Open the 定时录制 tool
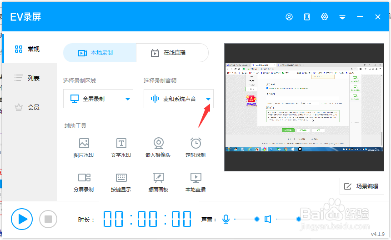391x240 pixels. pyautogui.click(x=195, y=148)
